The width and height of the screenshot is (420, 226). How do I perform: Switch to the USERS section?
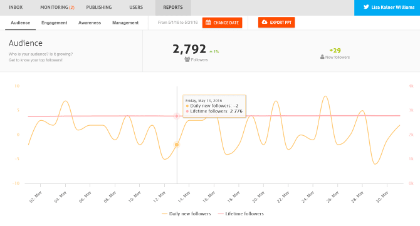pyautogui.click(x=136, y=8)
